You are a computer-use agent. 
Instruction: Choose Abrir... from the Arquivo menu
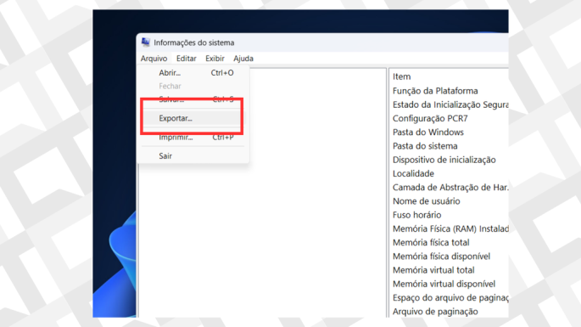pos(193,73)
